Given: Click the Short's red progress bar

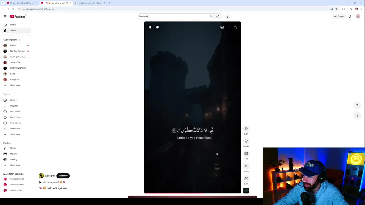Looking at the screenshot, I should pos(192,193).
